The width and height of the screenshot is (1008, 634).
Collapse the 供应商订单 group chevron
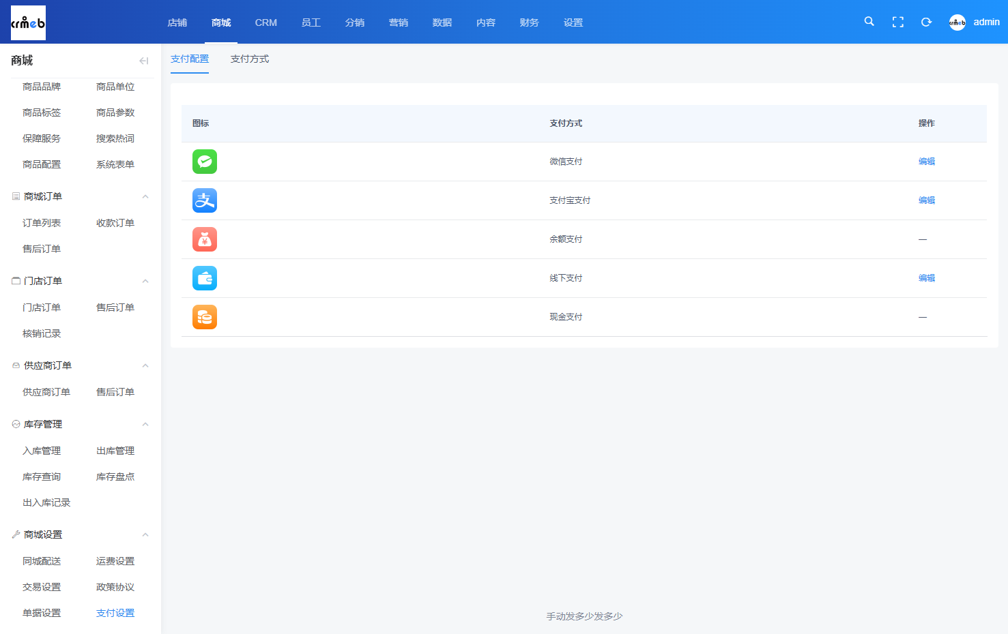[145, 365]
